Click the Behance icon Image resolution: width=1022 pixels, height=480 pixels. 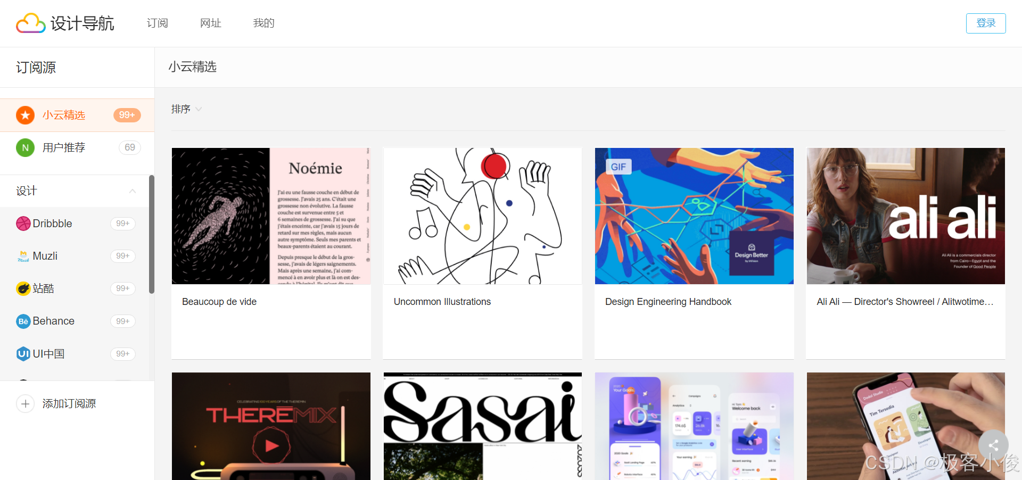point(23,321)
